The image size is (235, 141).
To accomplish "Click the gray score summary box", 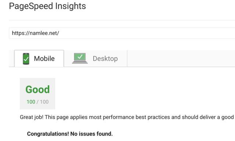I will [37, 94].
